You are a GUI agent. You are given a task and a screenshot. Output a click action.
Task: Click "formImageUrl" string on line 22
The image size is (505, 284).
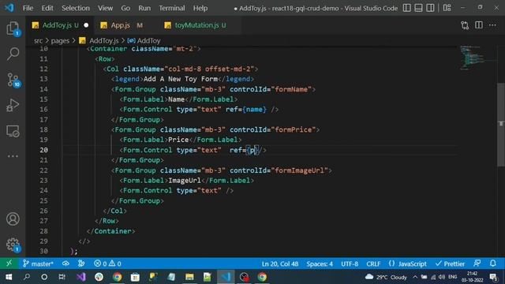[x=300, y=170]
